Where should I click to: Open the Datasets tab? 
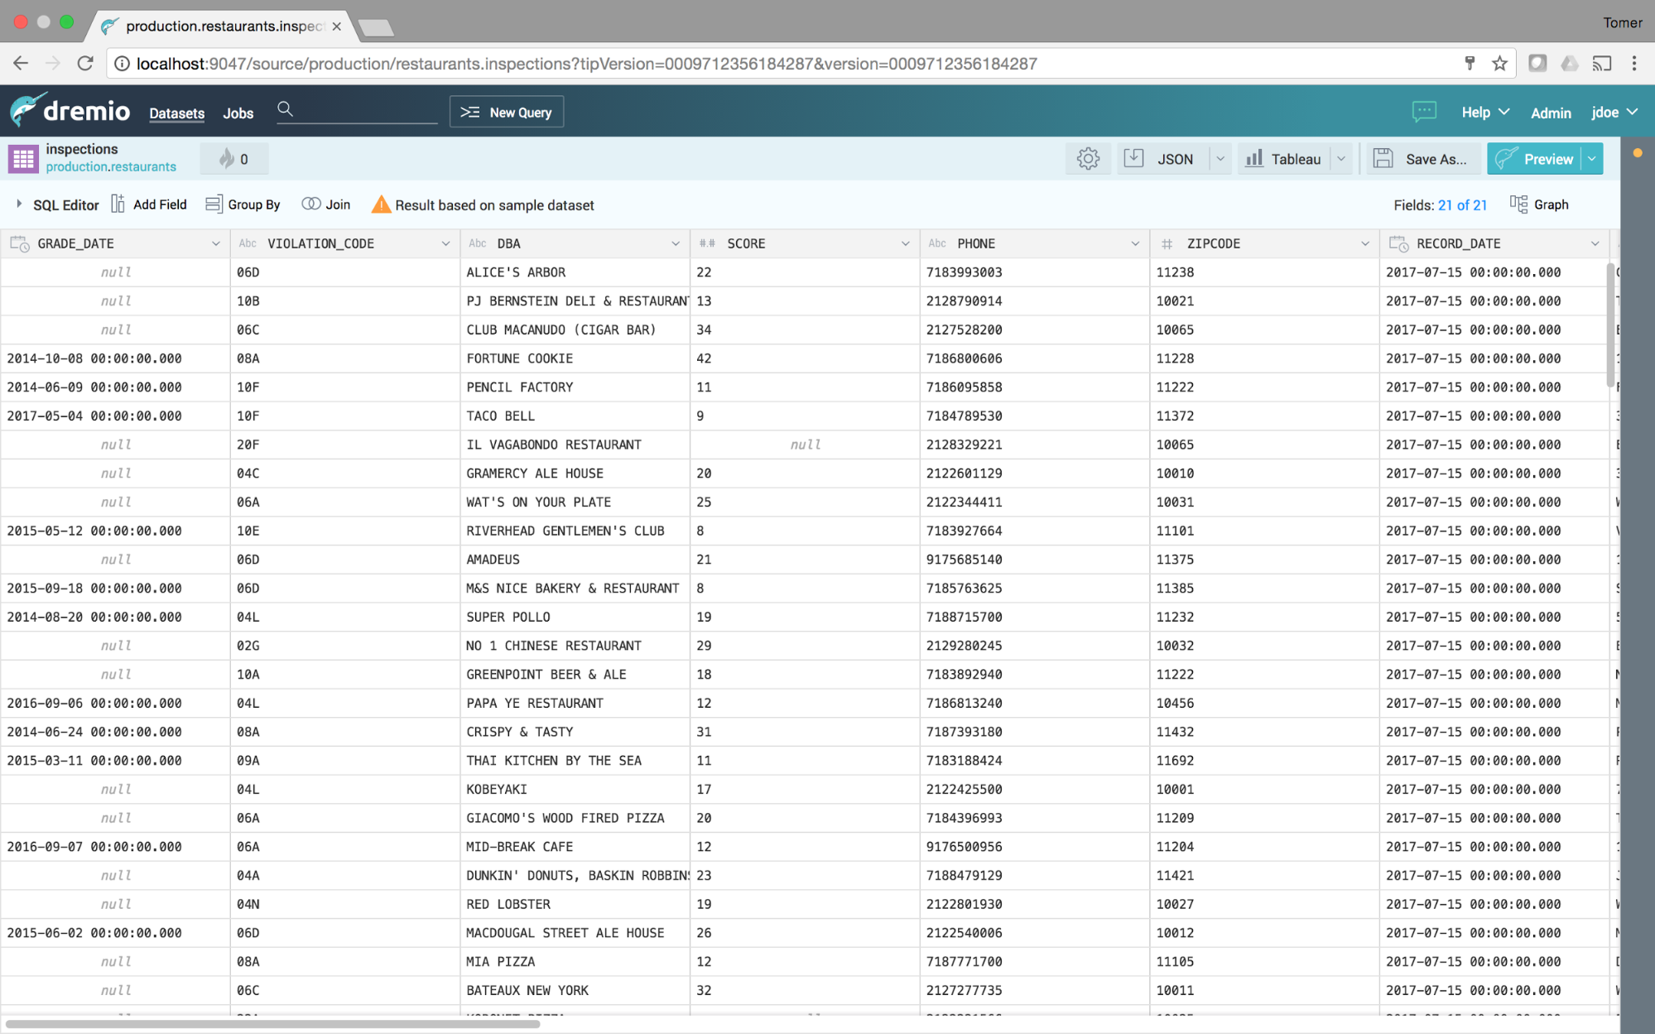point(176,113)
